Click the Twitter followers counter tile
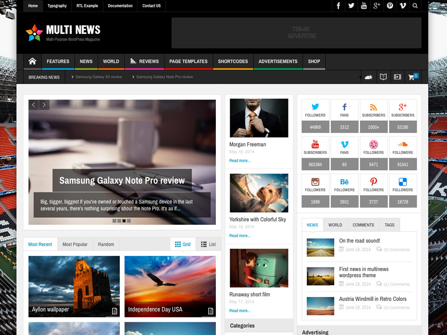 (315, 116)
